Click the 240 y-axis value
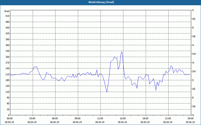201x125 pixels. [8, 68]
